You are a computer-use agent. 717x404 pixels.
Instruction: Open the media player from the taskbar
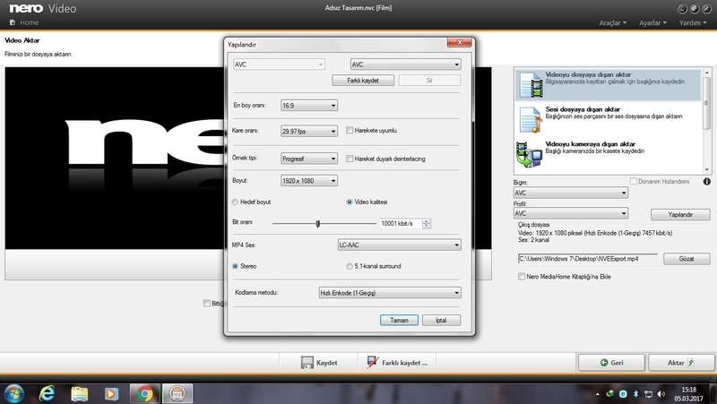click(x=111, y=393)
